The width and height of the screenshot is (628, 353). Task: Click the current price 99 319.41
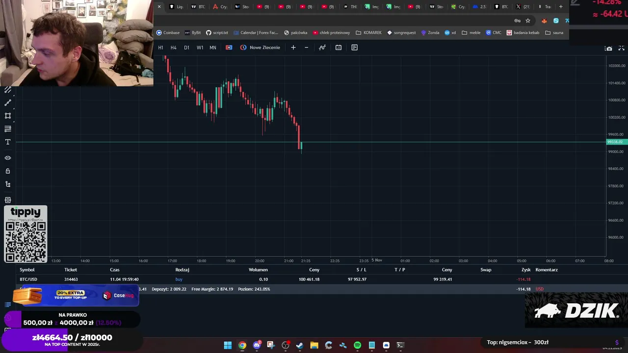(x=443, y=279)
